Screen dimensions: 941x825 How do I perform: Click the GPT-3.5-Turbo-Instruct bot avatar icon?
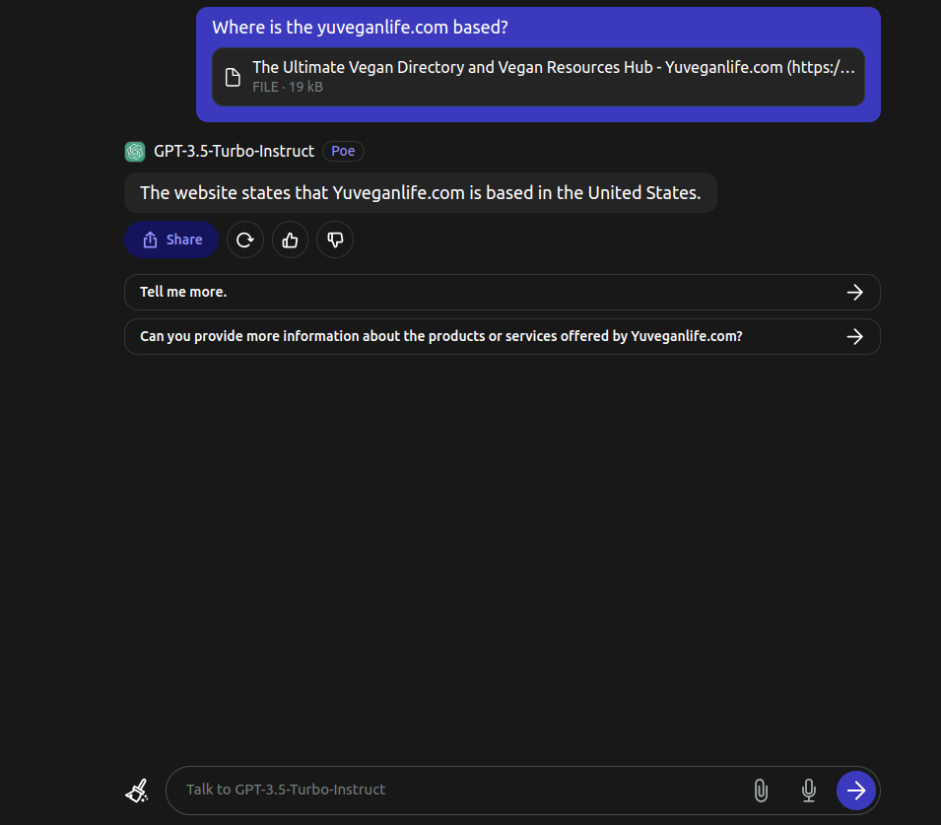(x=135, y=152)
